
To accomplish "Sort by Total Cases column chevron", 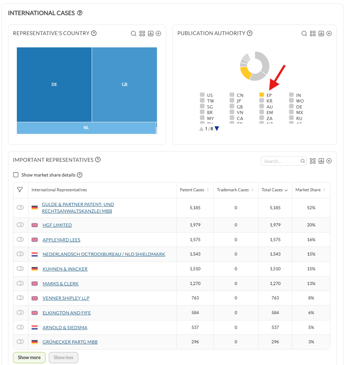I will [x=286, y=190].
